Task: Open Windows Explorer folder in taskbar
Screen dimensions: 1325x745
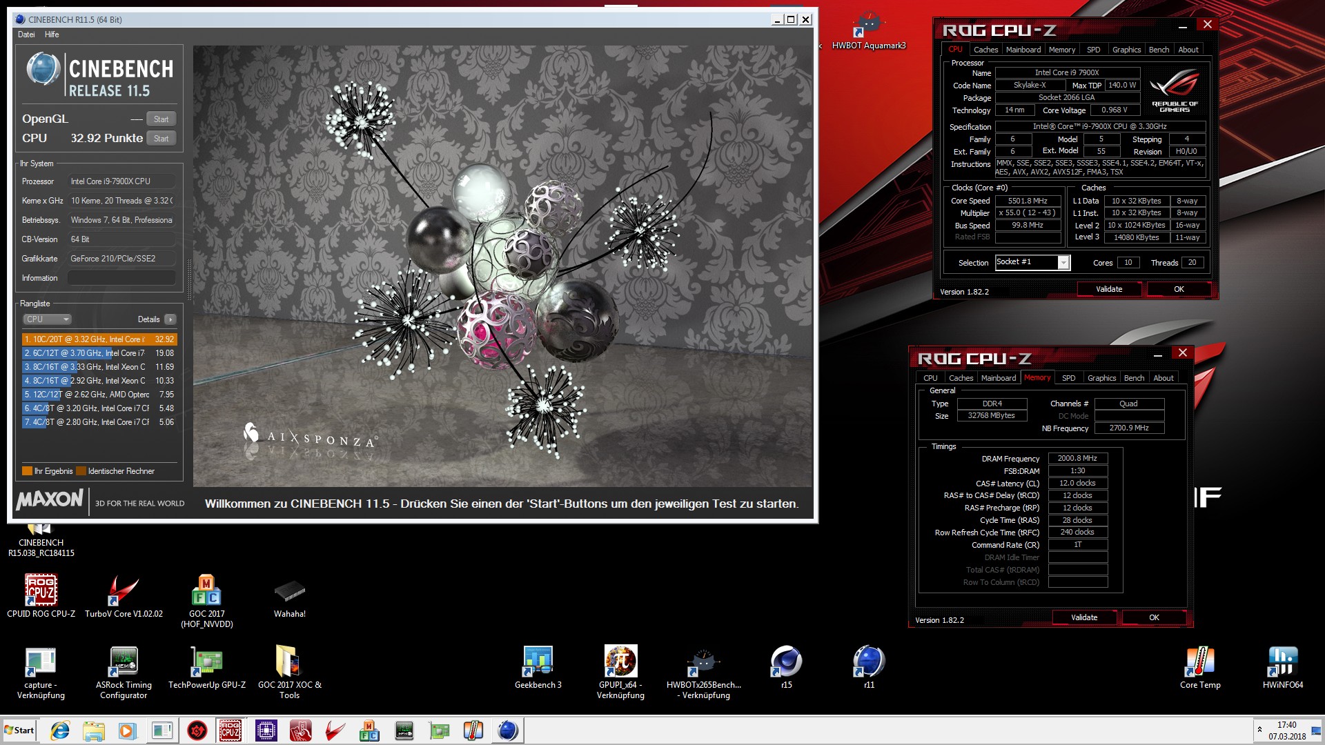Action: (x=94, y=731)
